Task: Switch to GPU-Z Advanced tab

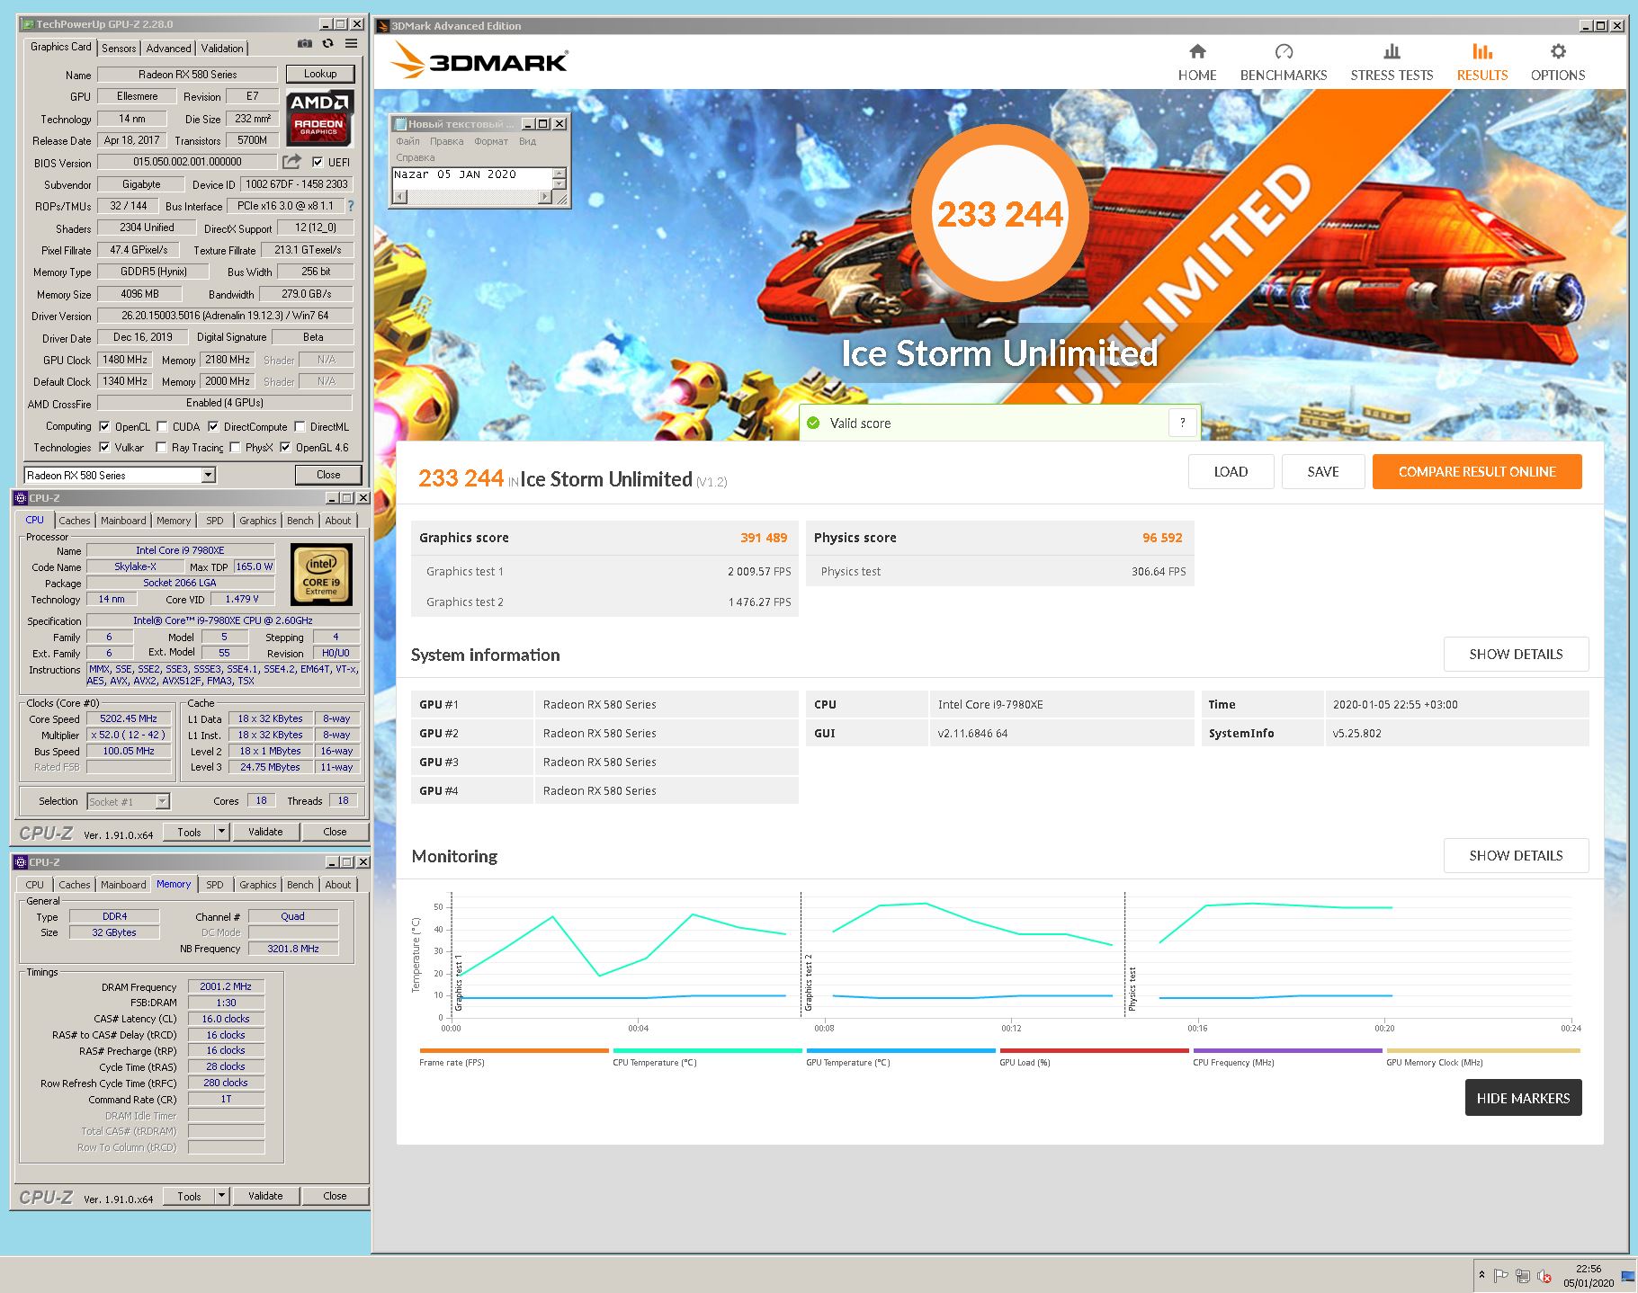Action: coord(168,49)
